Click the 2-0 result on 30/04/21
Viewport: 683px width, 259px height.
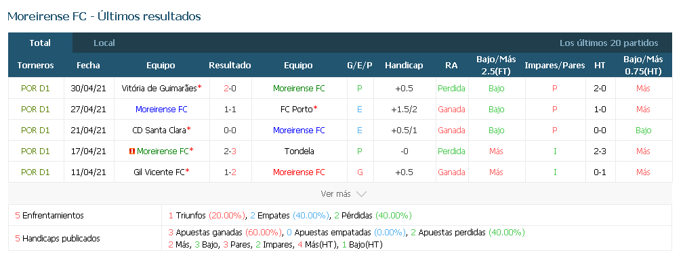pos(230,88)
